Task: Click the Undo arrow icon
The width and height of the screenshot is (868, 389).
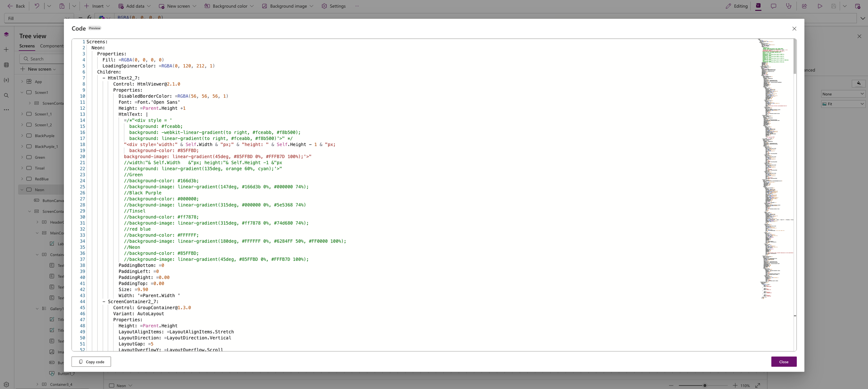Action: pos(37,6)
